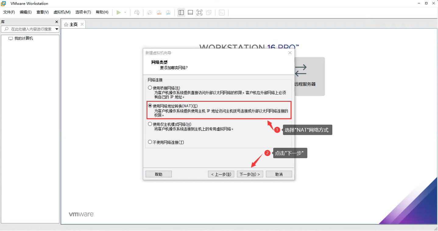Click the home icon on 主页 tab
The image size is (438, 231).
point(66,24)
